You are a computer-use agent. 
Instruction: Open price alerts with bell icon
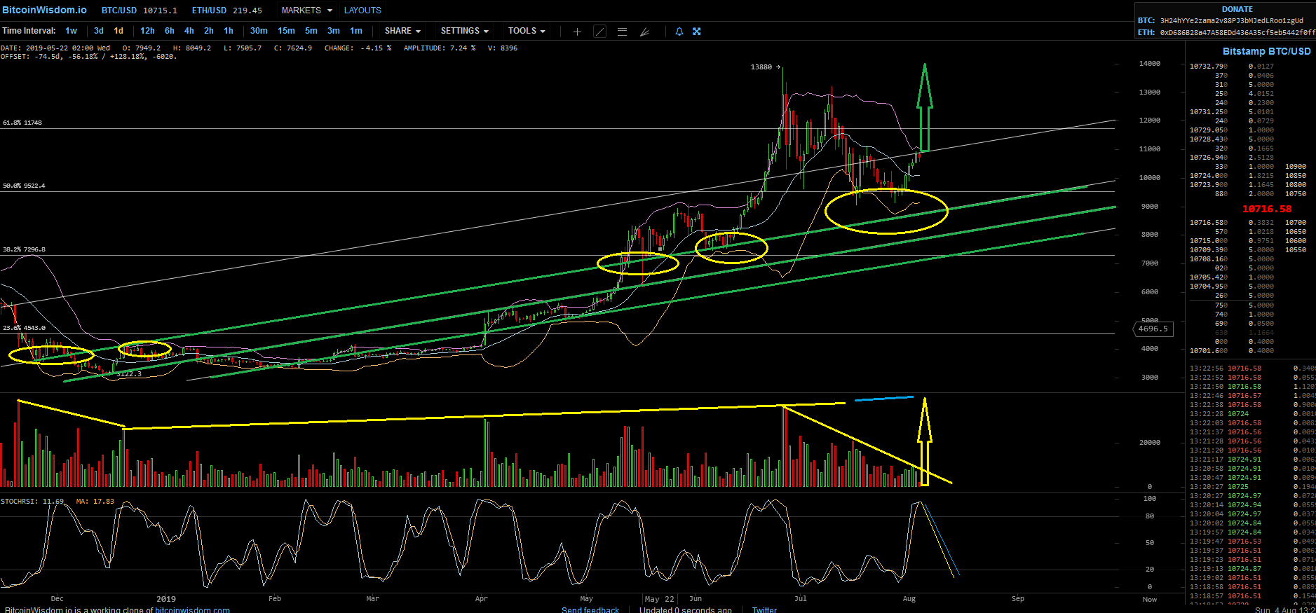tap(679, 32)
